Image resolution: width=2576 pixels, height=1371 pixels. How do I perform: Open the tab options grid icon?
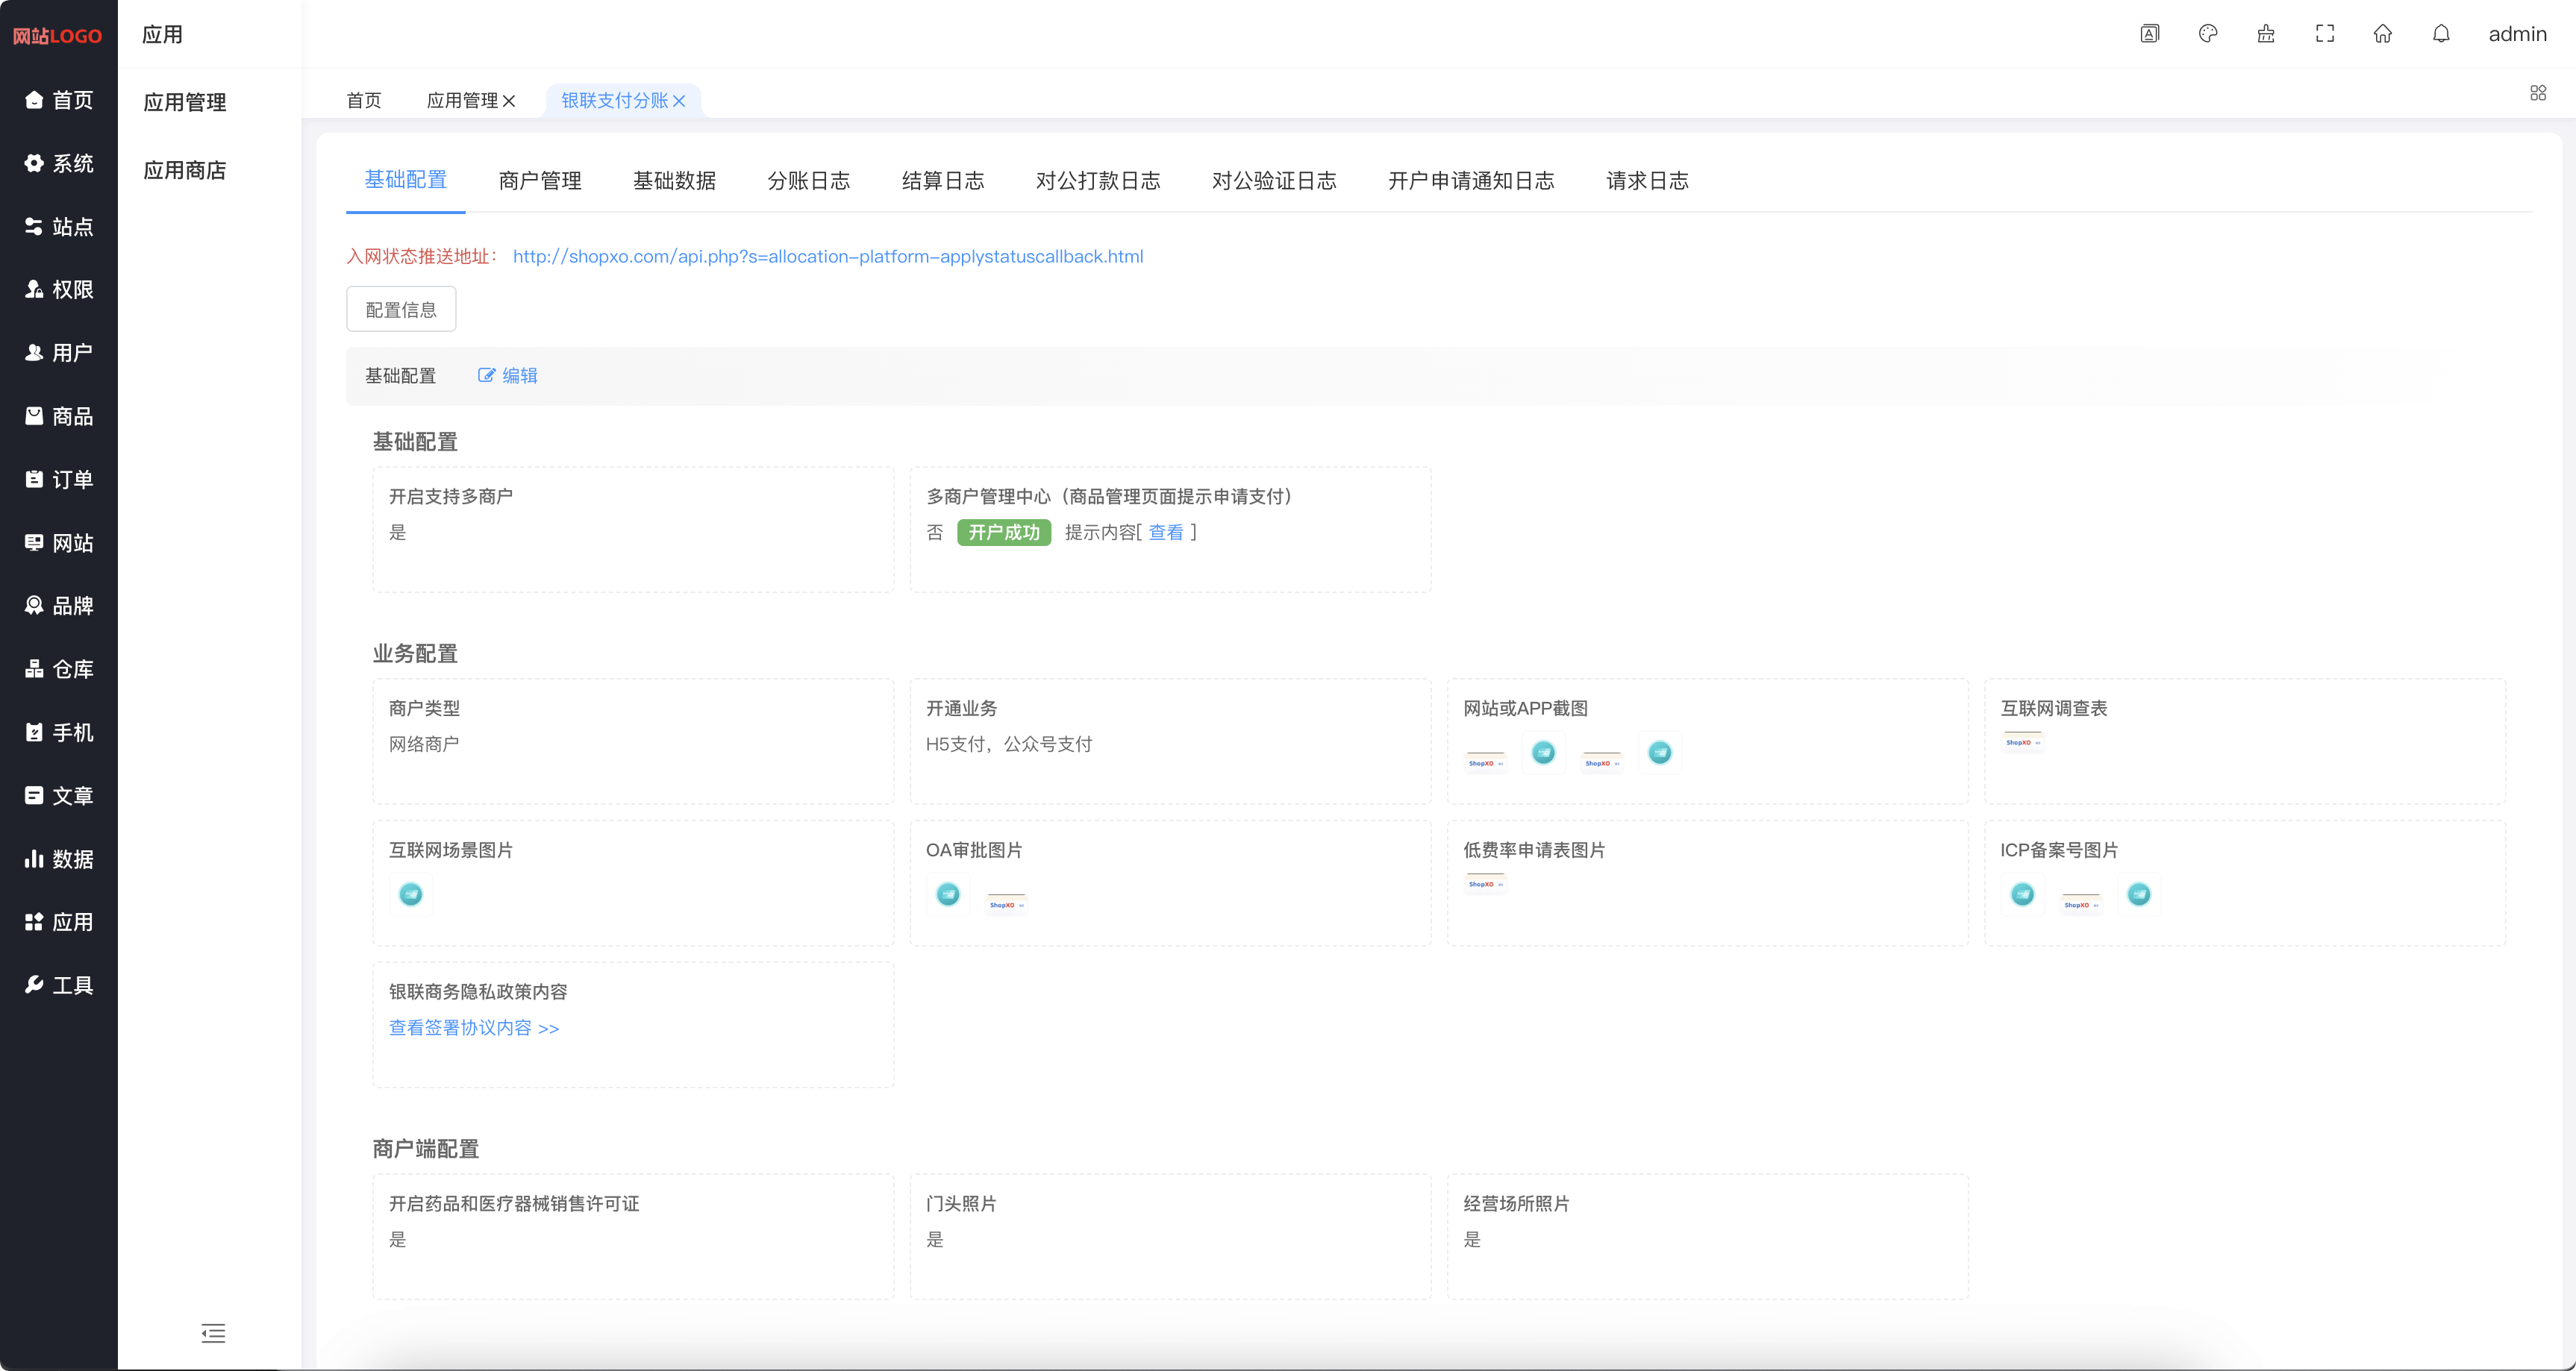pyautogui.click(x=2539, y=92)
